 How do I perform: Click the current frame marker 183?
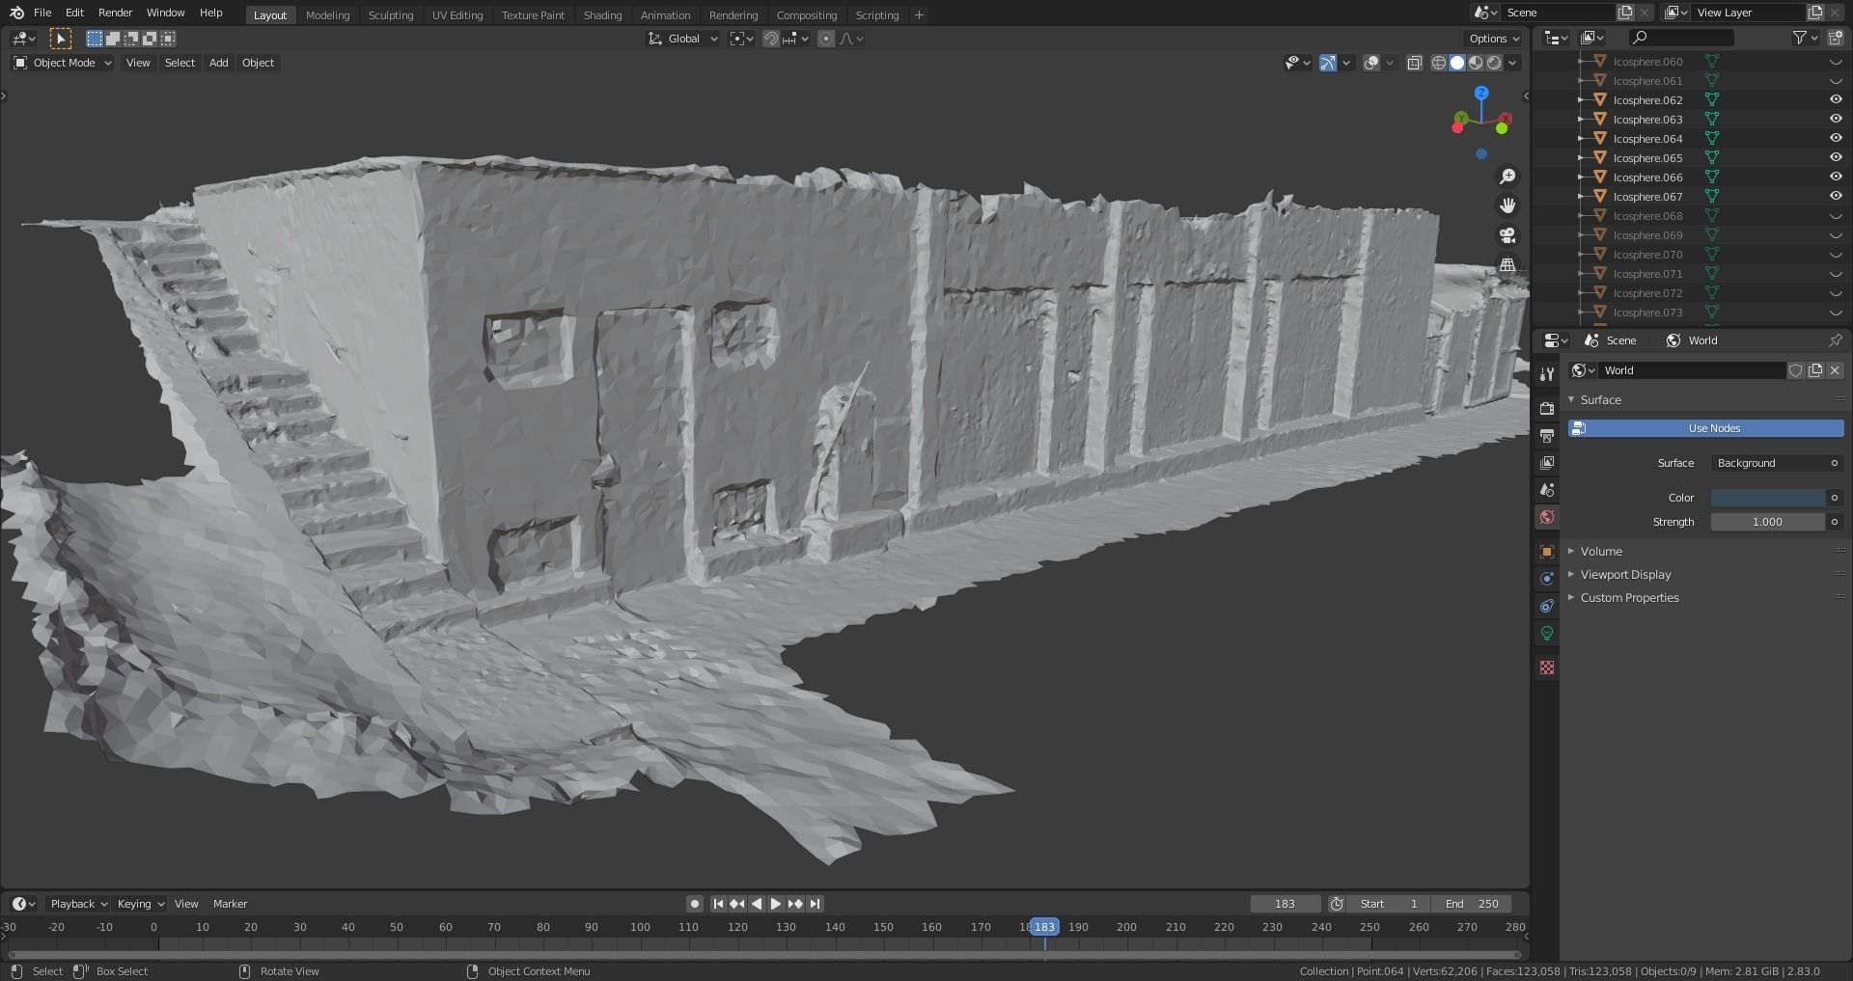coord(1044,927)
